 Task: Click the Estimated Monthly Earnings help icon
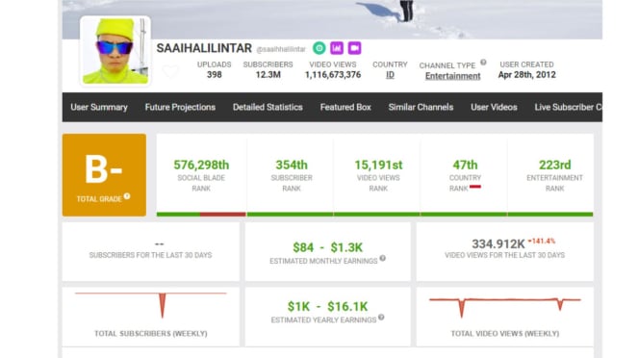click(x=382, y=258)
